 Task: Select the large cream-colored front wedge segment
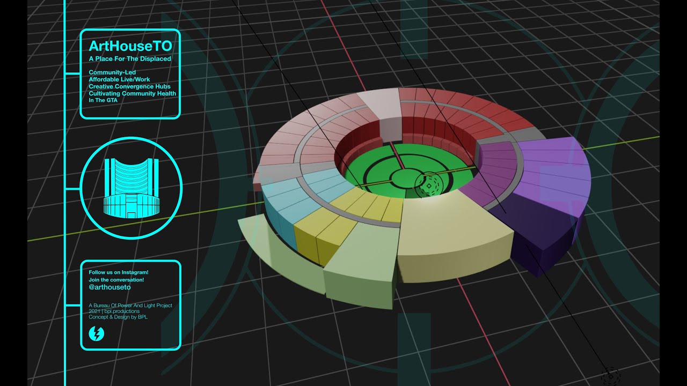[x=455, y=236]
